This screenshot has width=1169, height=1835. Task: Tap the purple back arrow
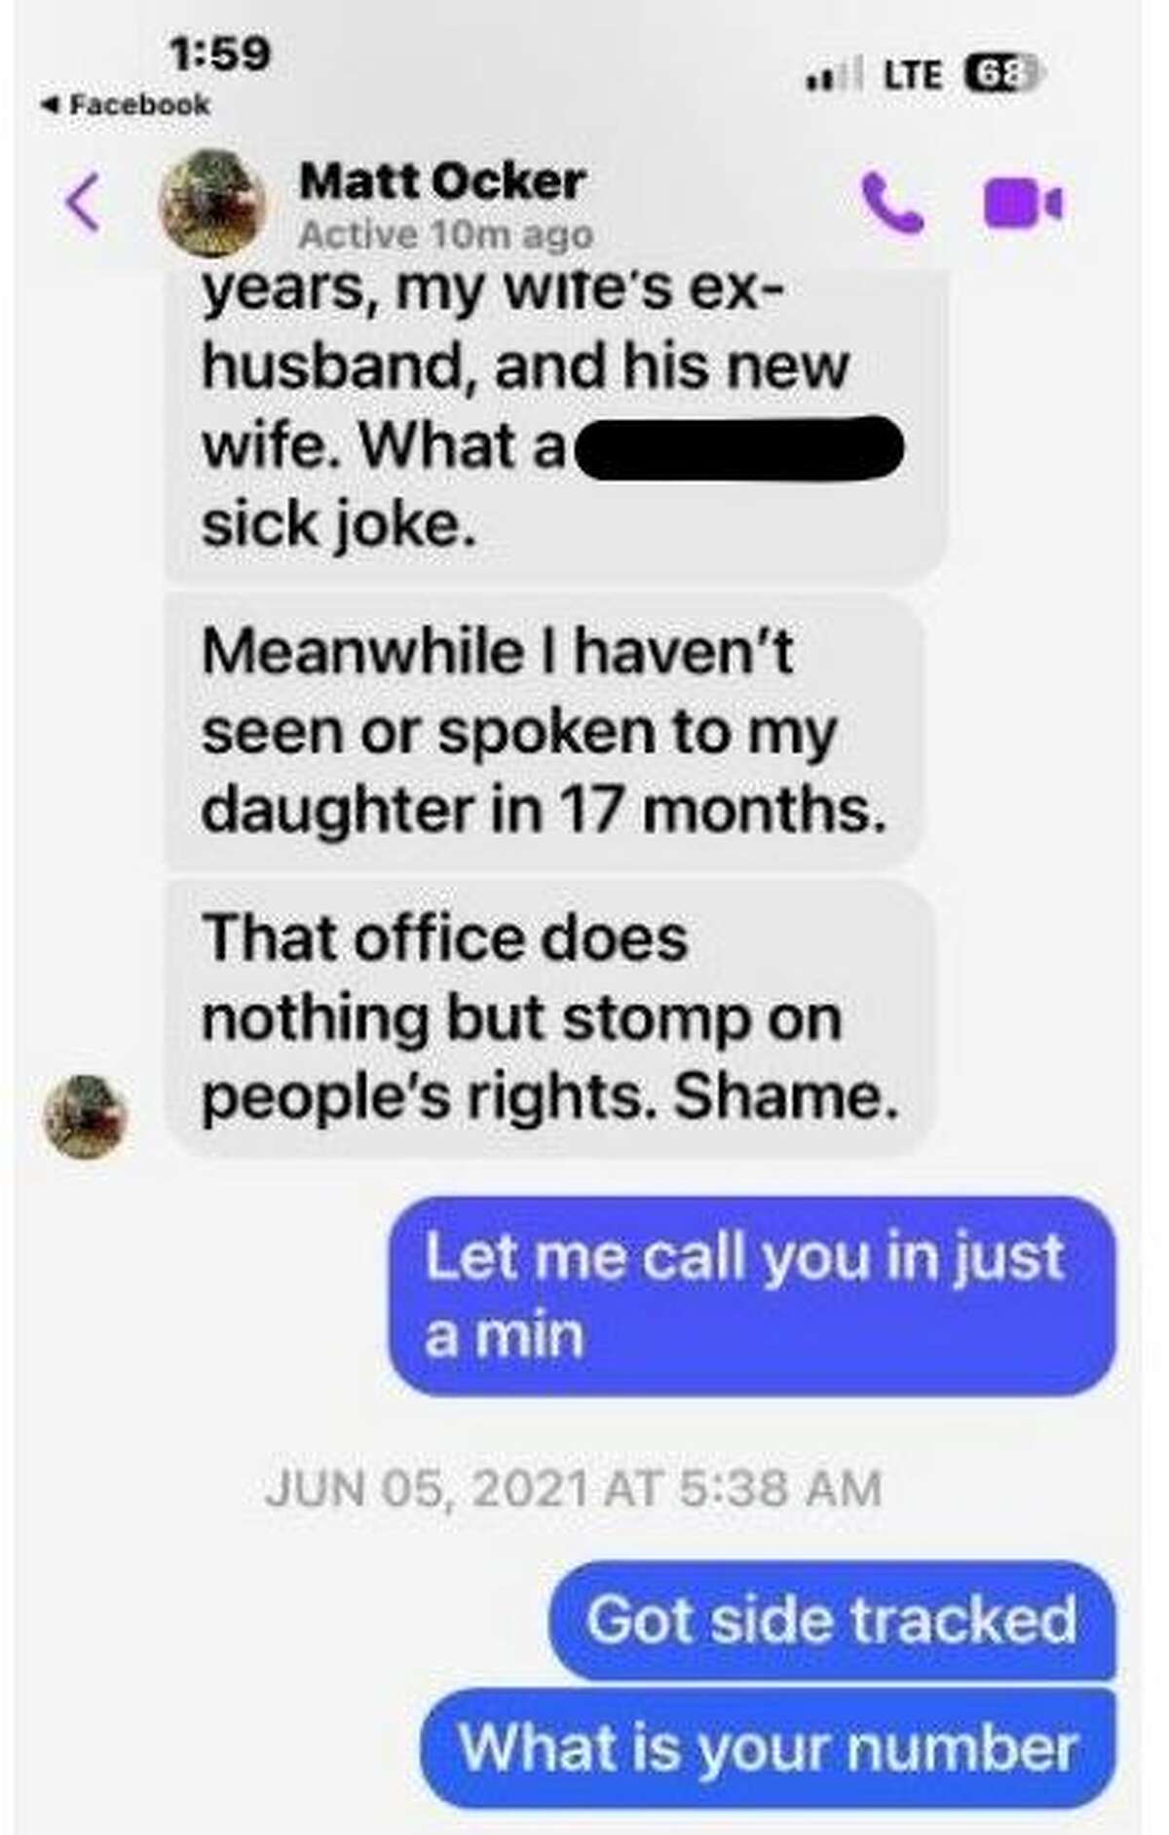tap(84, 204)
